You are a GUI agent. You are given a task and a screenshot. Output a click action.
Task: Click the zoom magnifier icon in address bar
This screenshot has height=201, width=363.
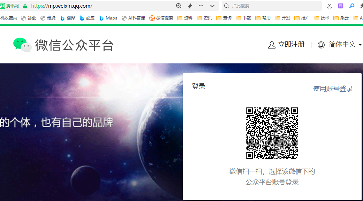click(x=179, y=6)
